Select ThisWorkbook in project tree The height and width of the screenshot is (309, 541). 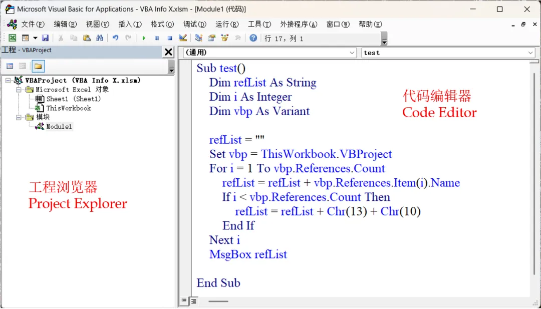point(69,108)
